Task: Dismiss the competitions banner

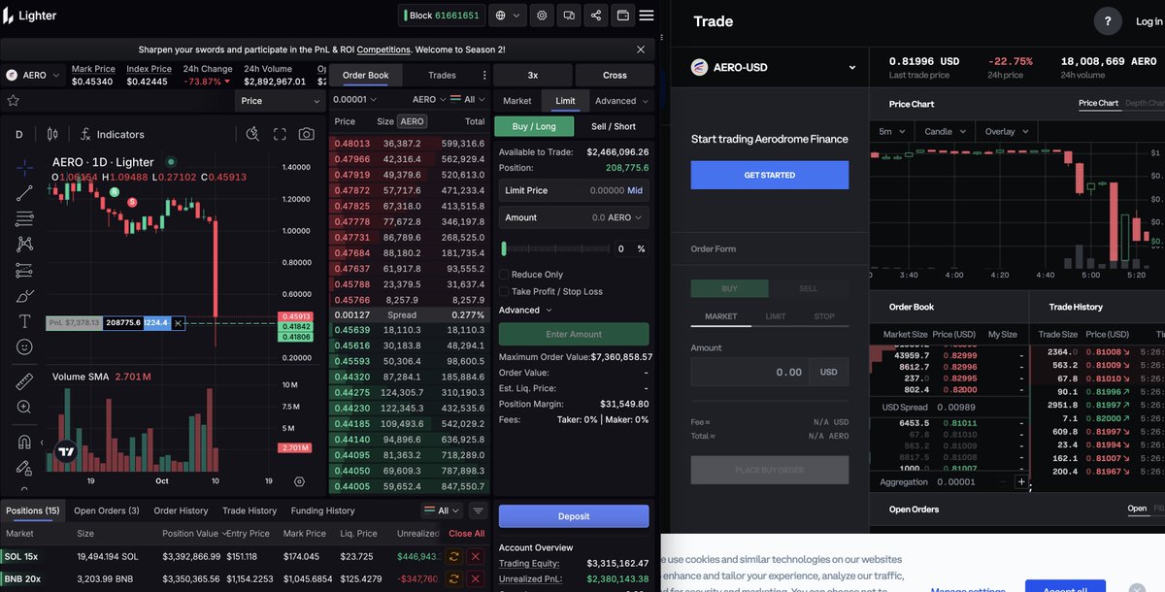Action: (x=641, y=49)
